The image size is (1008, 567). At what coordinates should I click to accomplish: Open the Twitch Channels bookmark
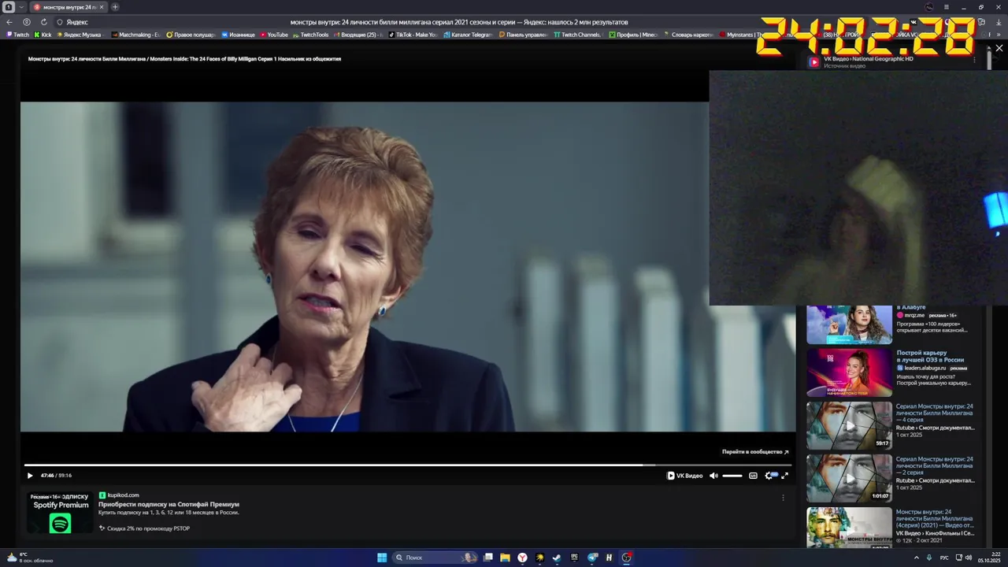577,35
